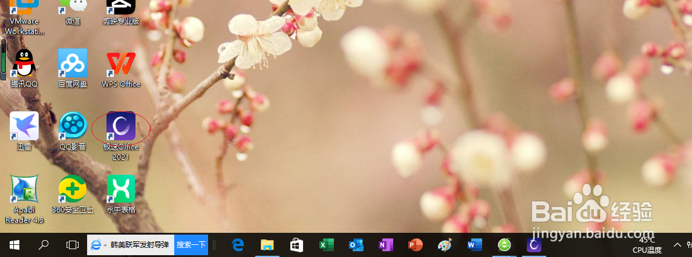The height and width of the screenshot is (257, 692).
Task: Open the 微信 desktop shortcut
Action: click(73, 13)
